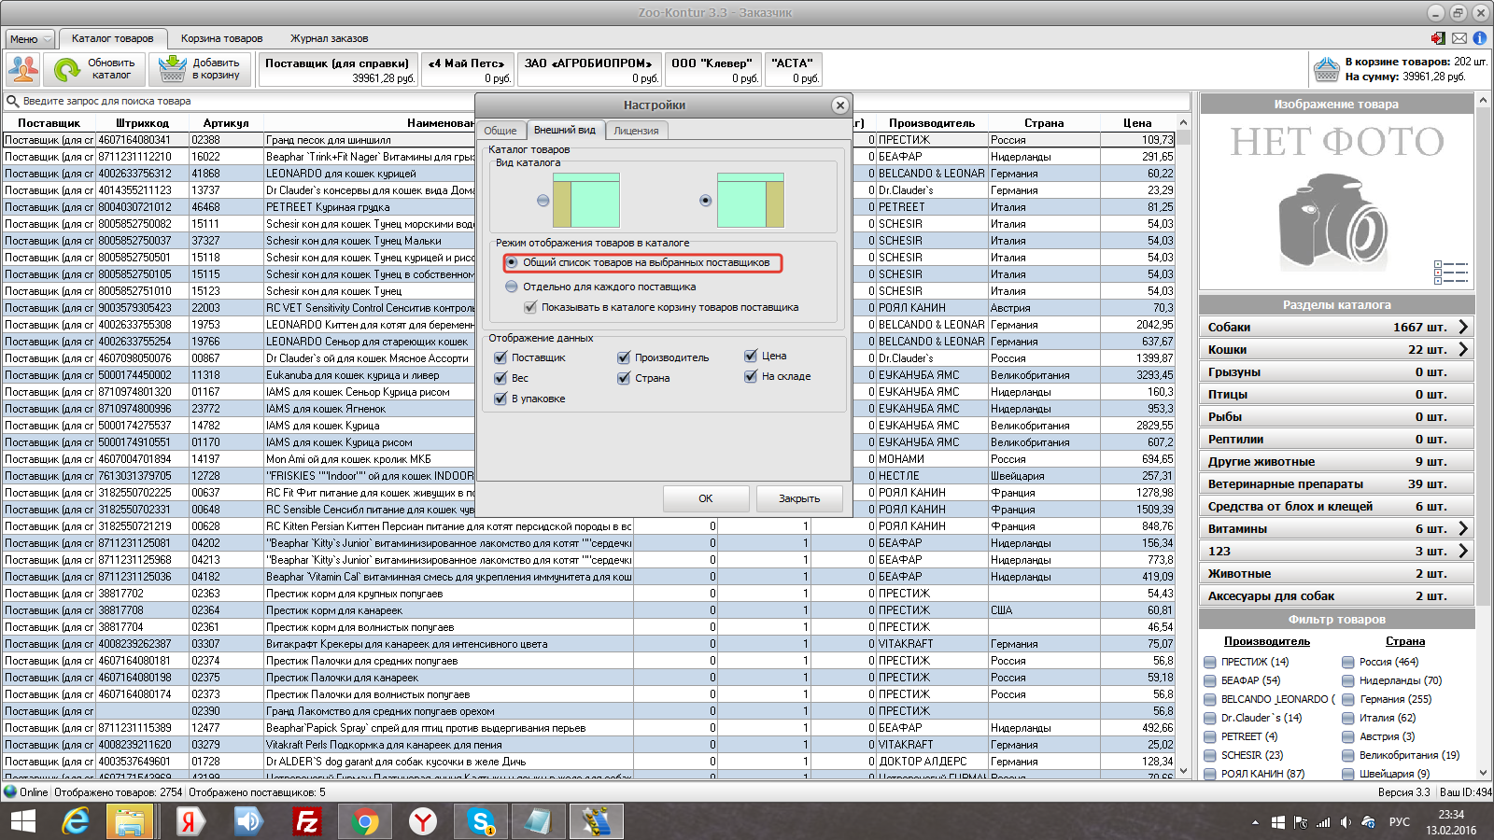Close the Настройки dialog with the X
The image size is (1494, 840).
click(x=839, y=105)
